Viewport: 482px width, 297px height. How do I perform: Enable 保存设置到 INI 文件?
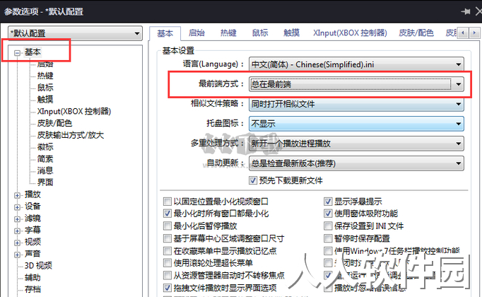point(328,226)
